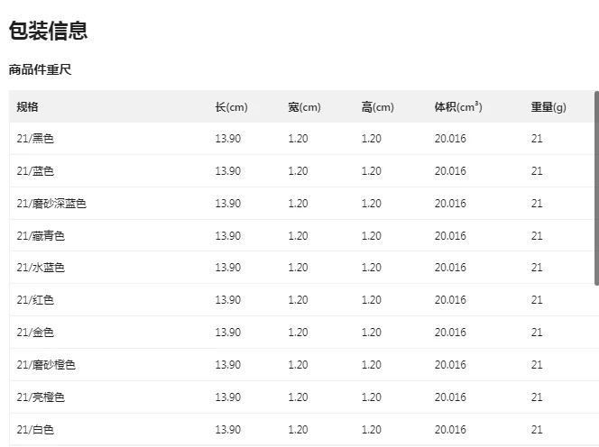Screen dimensions: 599x447
Task: Click the 体积(cm³) column header
Action: (x=458, y=107)
